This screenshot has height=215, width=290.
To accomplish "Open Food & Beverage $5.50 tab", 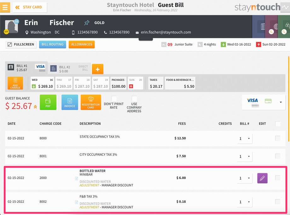I will click(180, 83).
